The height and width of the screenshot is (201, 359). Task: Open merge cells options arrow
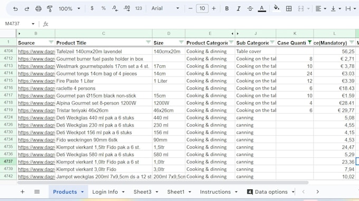tap(308, 8)
